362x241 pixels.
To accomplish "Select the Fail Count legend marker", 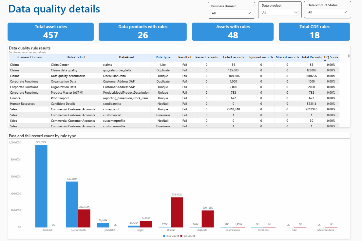I will pos(181,236).
